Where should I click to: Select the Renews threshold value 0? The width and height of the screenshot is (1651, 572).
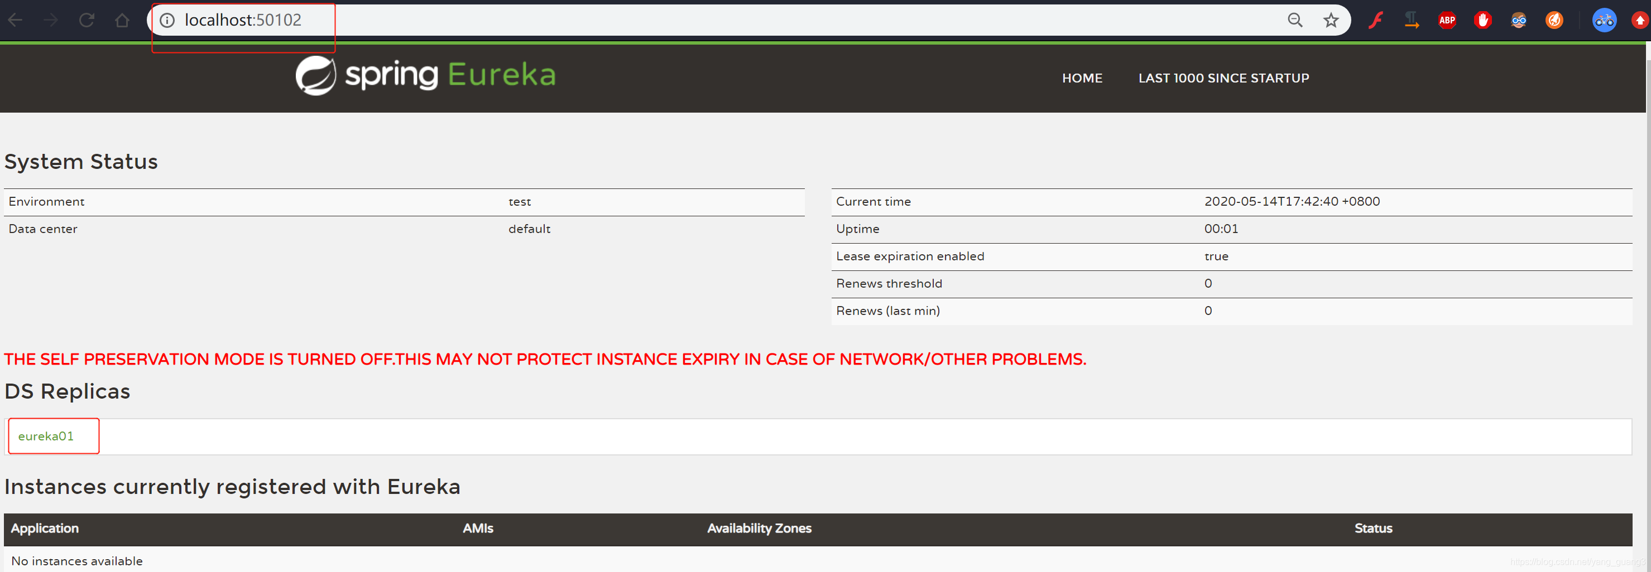(1208, 283)
